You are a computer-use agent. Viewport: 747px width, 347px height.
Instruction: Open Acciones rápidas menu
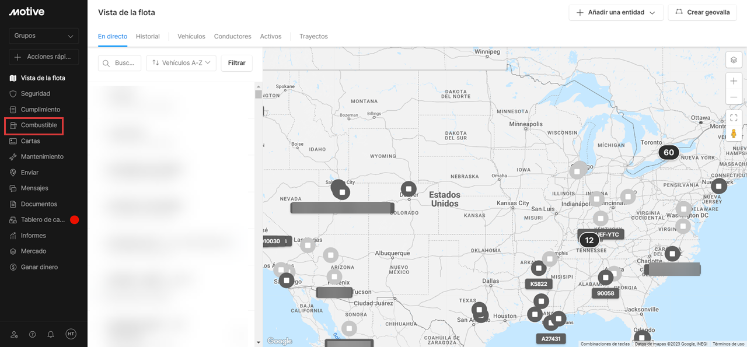pos(44,57)
